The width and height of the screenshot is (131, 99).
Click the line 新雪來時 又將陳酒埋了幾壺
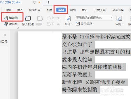pos(94,82)
